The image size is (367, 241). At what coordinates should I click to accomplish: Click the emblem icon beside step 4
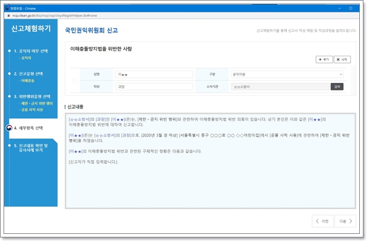(9, 128)
